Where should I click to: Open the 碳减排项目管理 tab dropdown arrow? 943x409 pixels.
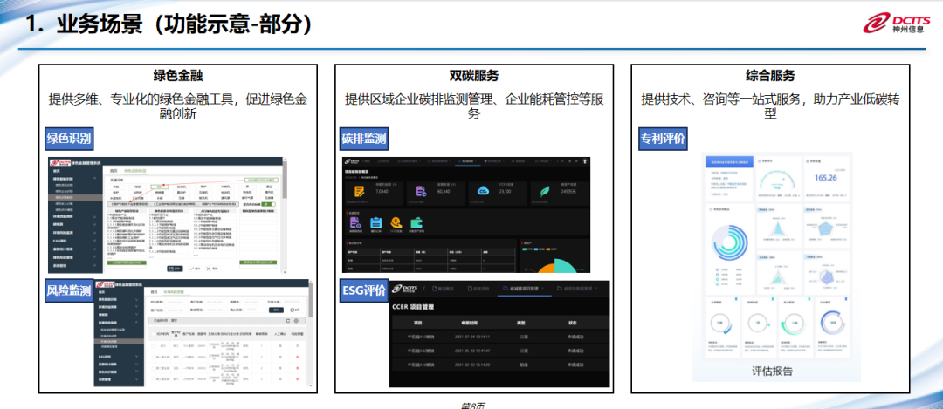point(542,288)
